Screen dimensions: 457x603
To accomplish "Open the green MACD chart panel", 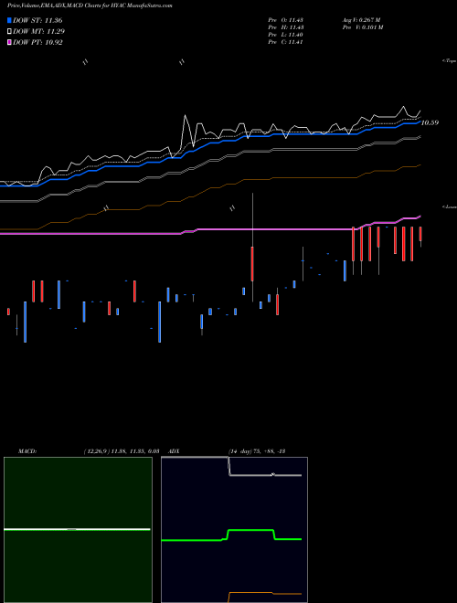I will click(78, 530).
